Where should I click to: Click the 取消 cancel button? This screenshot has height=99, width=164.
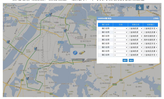point(131,60)
